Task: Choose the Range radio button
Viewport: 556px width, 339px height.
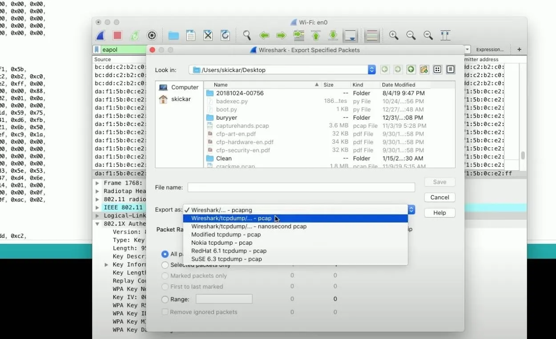Action: pyautogui.click(x=165, y=299)
